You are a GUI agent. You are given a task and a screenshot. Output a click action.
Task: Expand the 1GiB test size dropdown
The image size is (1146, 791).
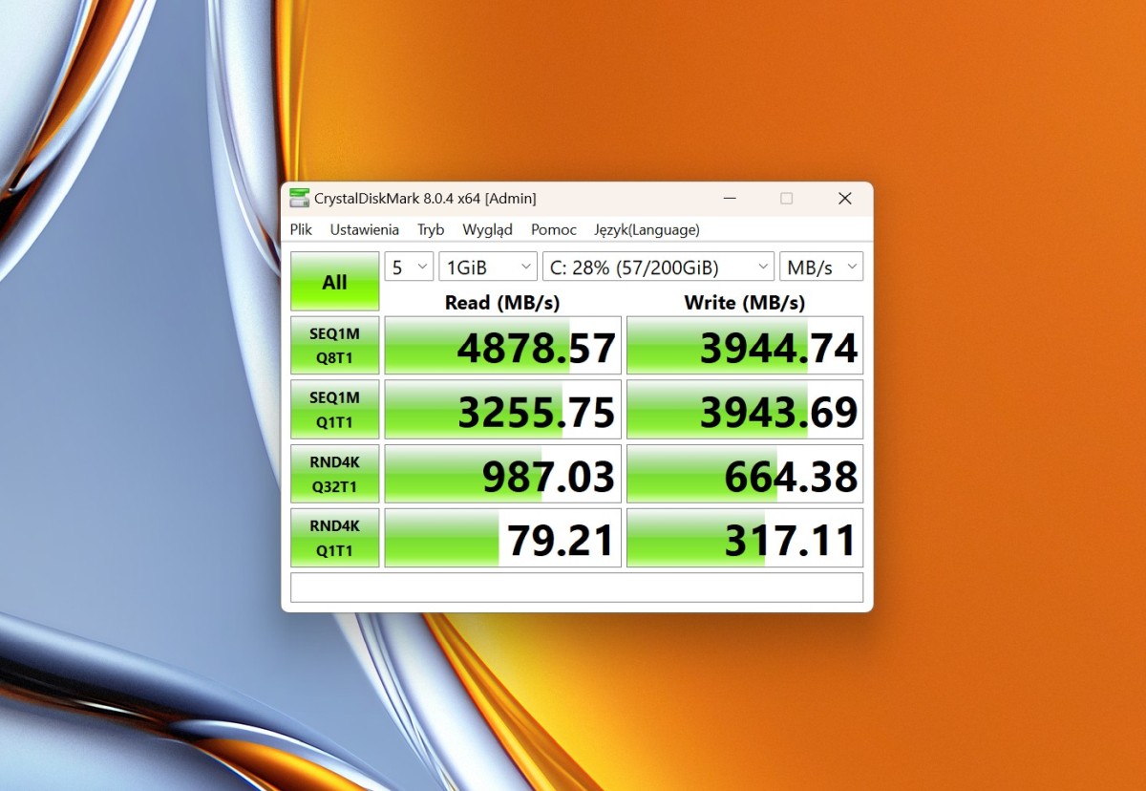[x=487, y=267]
